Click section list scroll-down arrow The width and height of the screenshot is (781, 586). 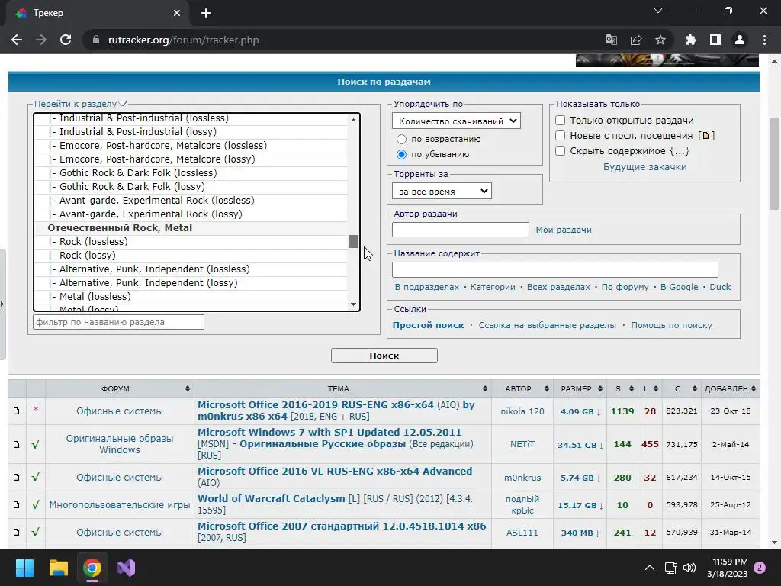353,304
